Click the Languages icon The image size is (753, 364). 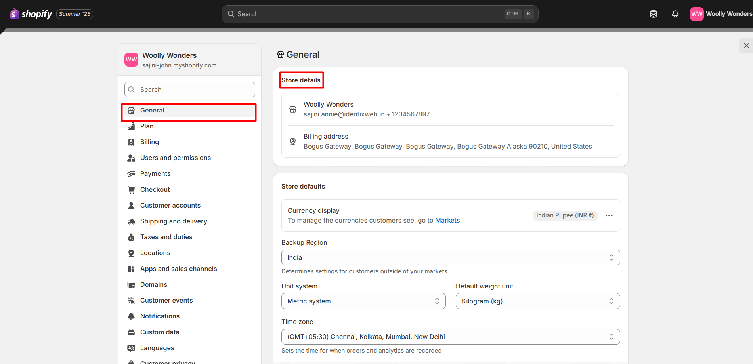(x=131, y=348)
